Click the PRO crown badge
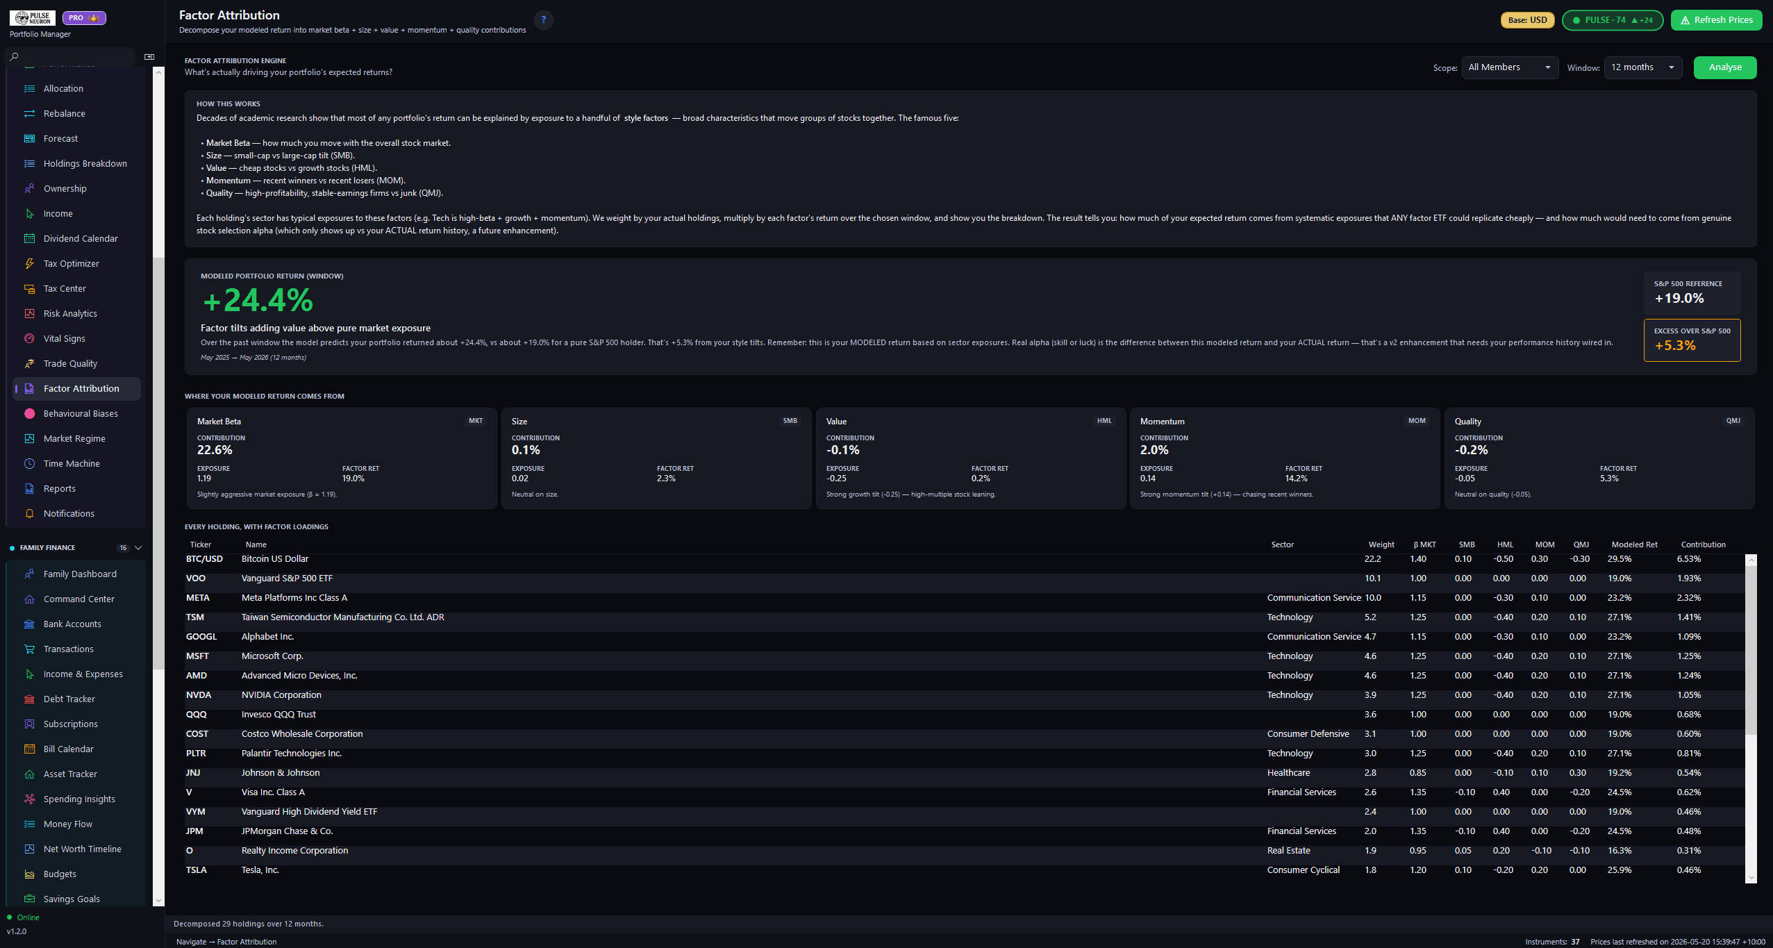Screen dimensions: 1773x948 pos(84,18)
